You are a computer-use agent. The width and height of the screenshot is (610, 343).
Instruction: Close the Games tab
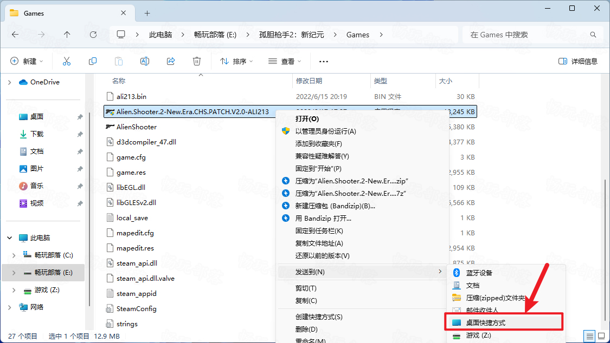[123, 13]
